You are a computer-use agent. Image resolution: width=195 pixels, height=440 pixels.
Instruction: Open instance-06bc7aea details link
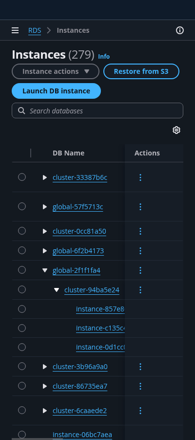pyautogui.click(x=82, y=435)
